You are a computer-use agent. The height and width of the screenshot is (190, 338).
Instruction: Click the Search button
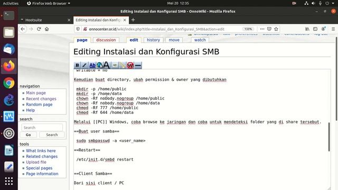[x=52, y=135]
